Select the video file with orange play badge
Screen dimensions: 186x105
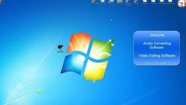(61, 49)
